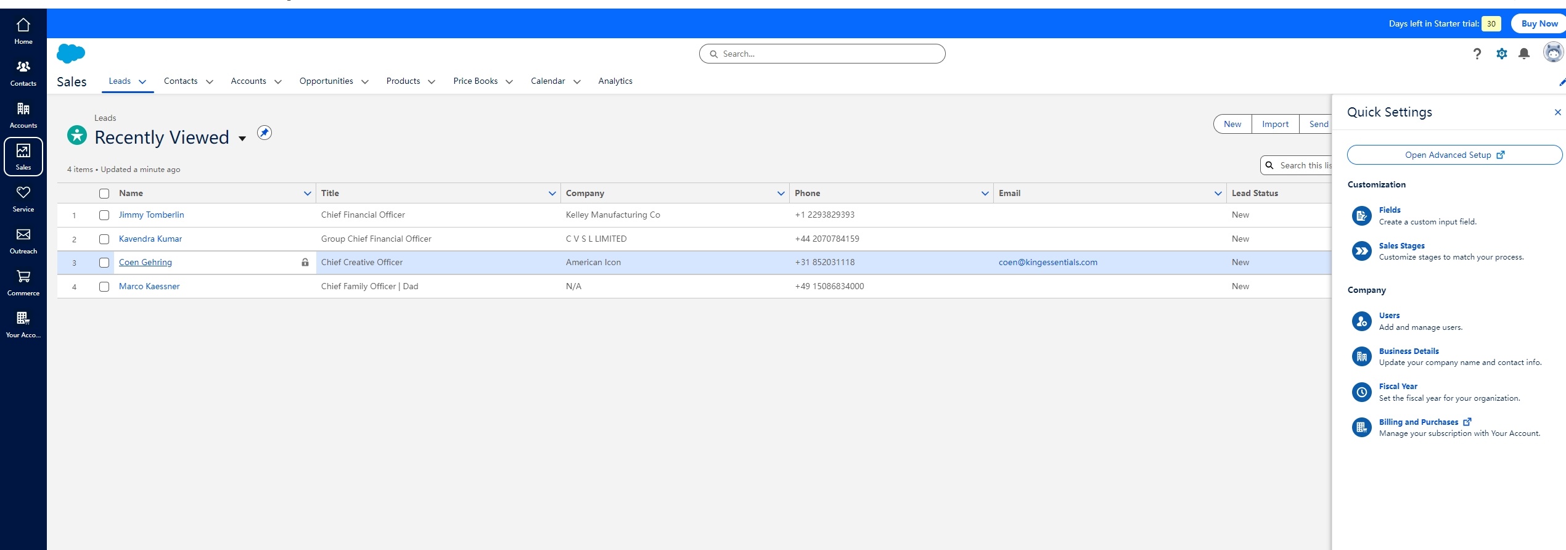Image resolution: width=1566 pixels, height=550 pixels.
Task: Click the Salesforce cloud logo
Action: tap(71, 54)
